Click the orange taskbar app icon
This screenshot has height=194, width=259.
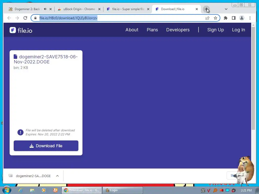[x=55, y=190]
